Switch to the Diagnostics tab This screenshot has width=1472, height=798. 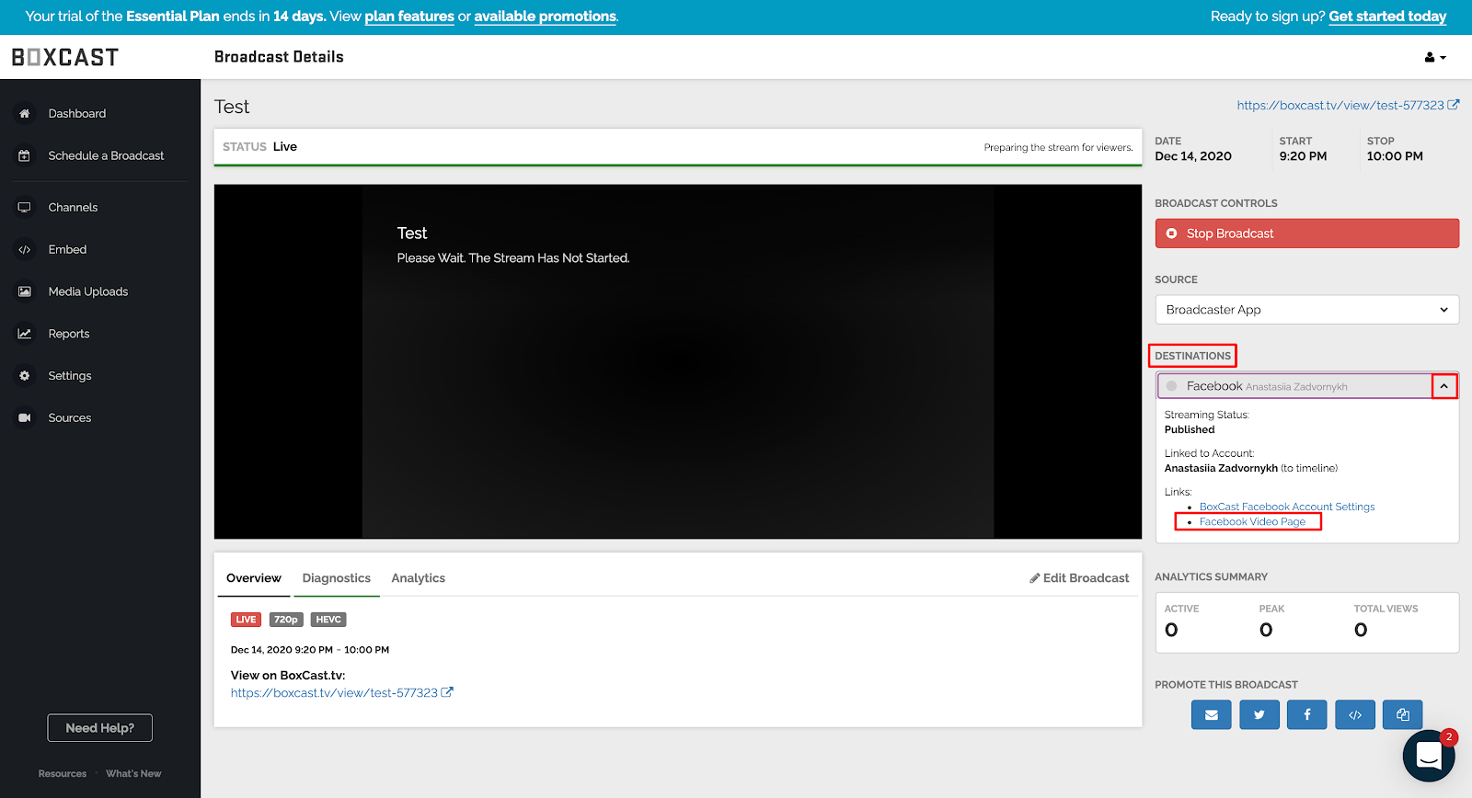point(337,578)
